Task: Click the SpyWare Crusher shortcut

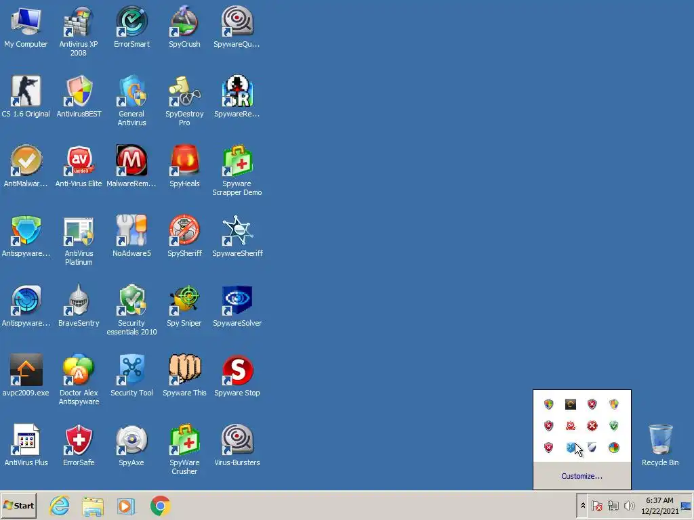Action: coord(184,450)
